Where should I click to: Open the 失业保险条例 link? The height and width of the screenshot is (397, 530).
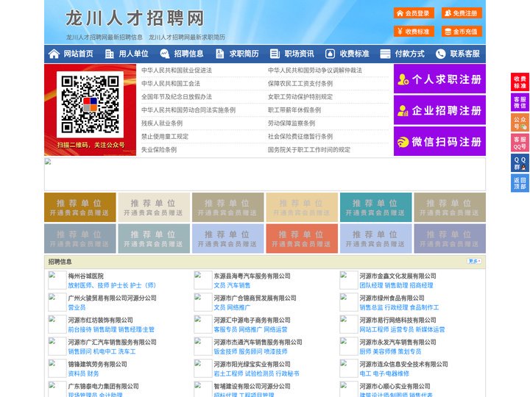click(x=159, y=149)
